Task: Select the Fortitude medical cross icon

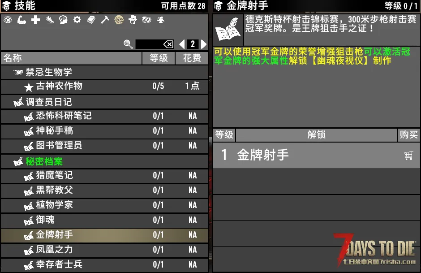Action: coord(35,20)
